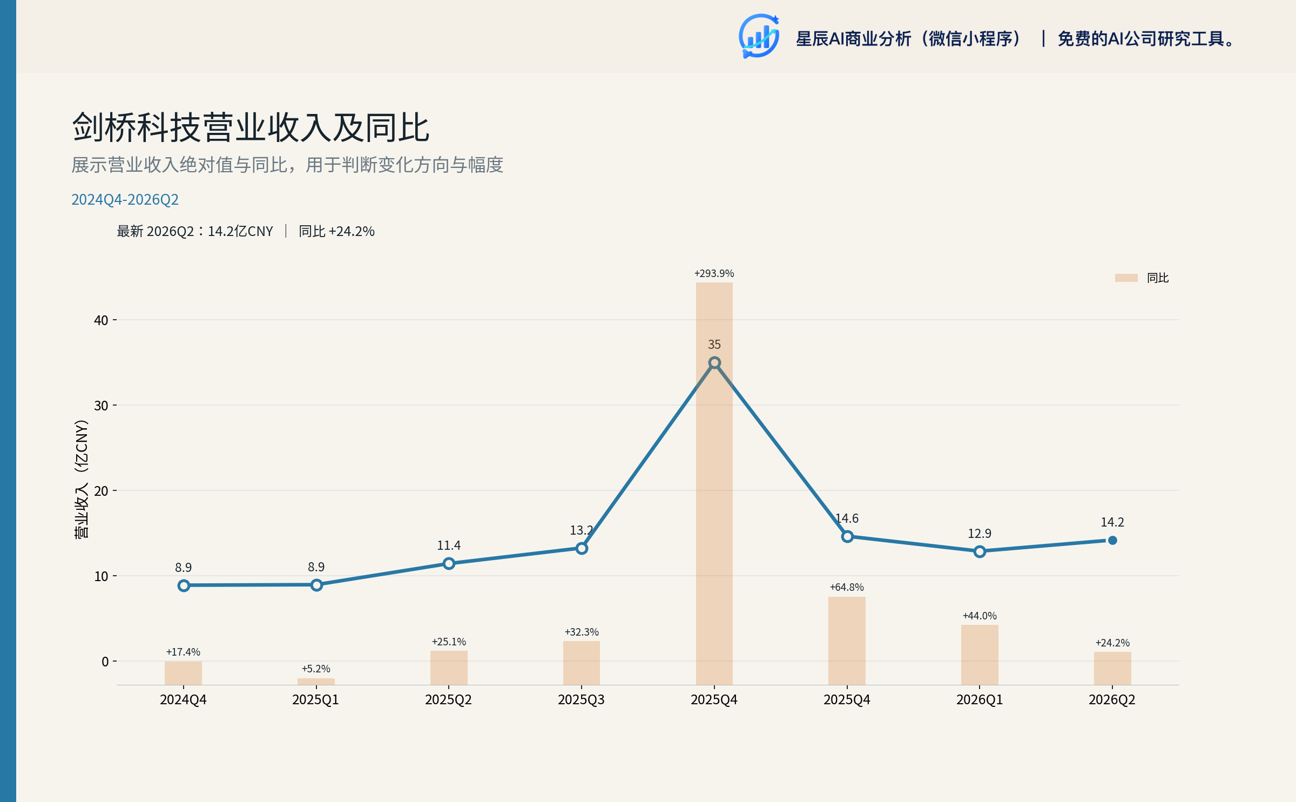Click the 2025Q3 x-axis label
The height and width of the screenshot is (802, 1296).
pos(581,699)
